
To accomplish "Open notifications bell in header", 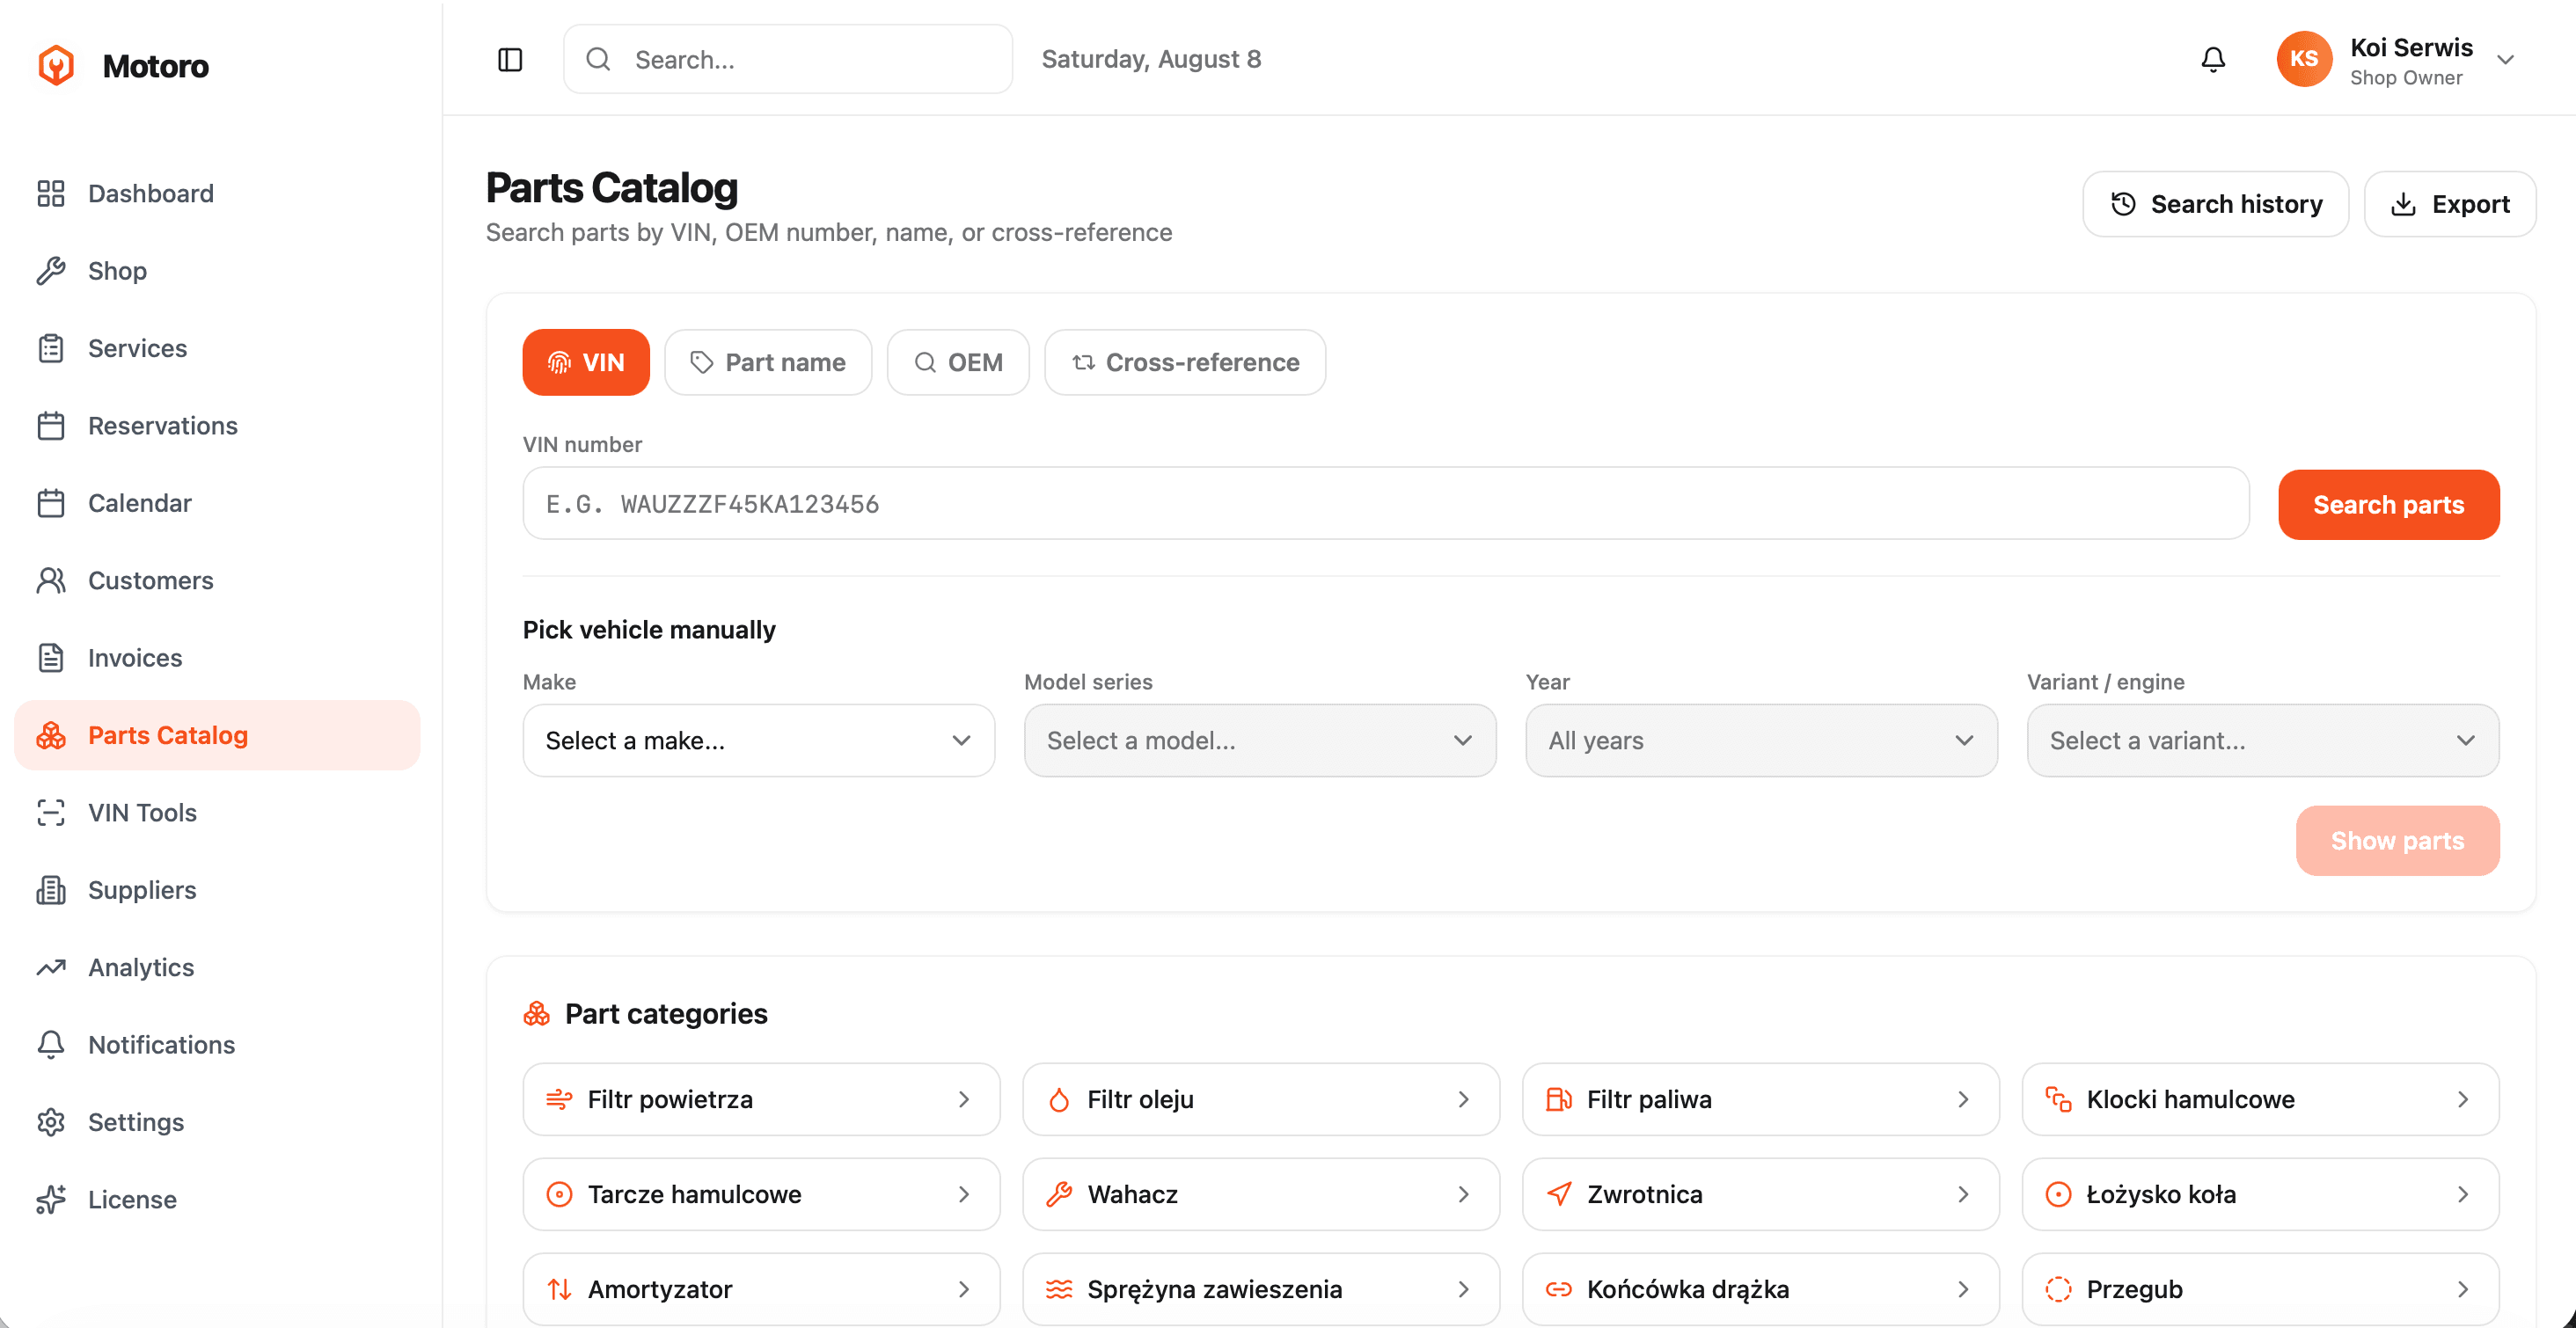I will click(x=2213, y=60).
